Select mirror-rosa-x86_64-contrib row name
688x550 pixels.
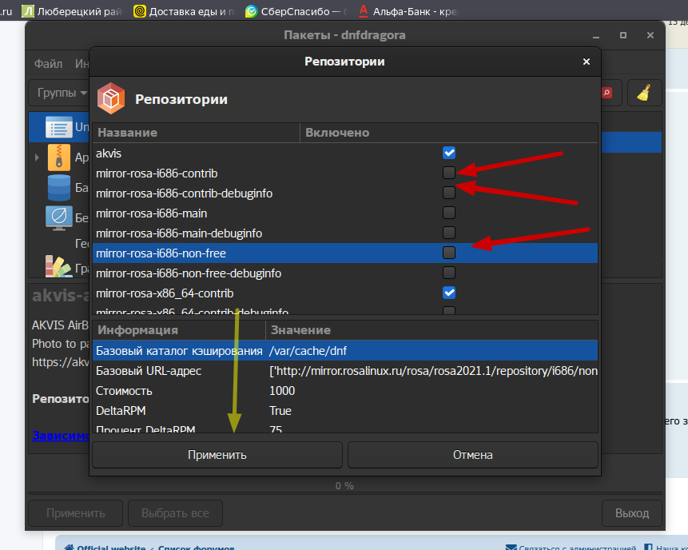click(x=165, y=293)
